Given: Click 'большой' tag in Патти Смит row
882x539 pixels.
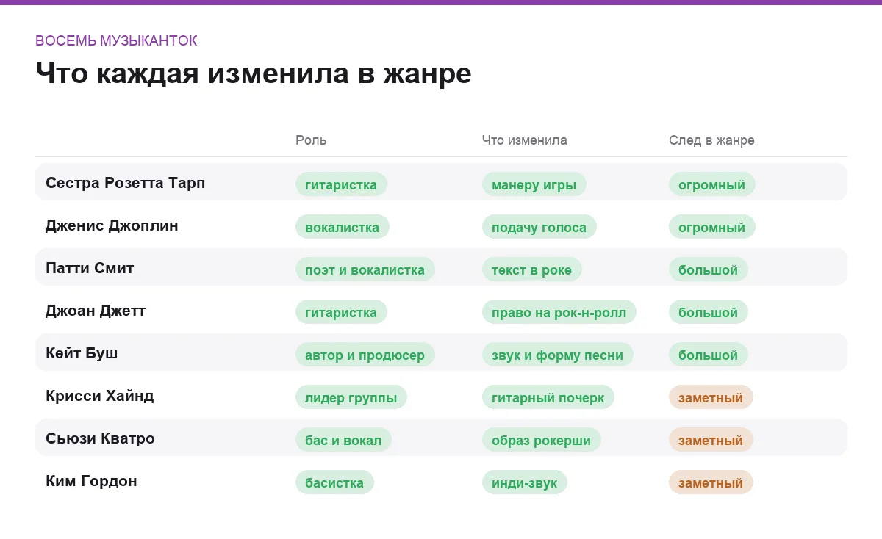Looking at the screenshot, I should (x=709, y=269).
